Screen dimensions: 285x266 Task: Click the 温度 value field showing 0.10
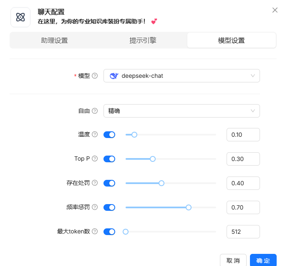243,135
